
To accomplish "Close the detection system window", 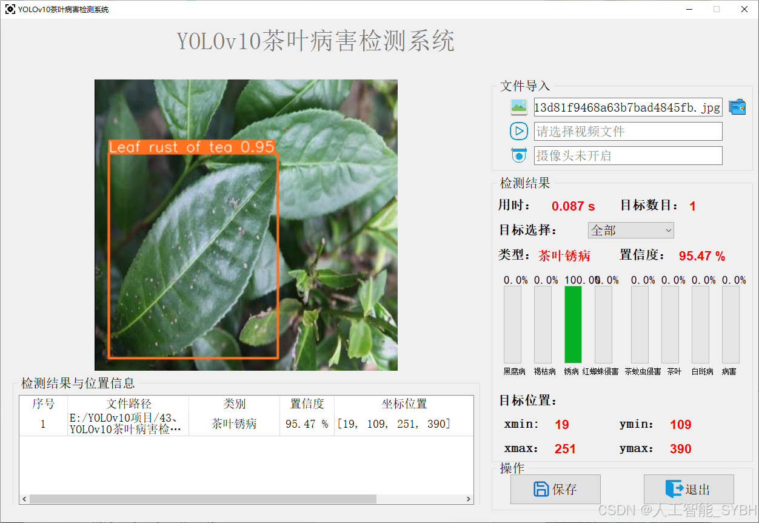I will pos(744,10).
